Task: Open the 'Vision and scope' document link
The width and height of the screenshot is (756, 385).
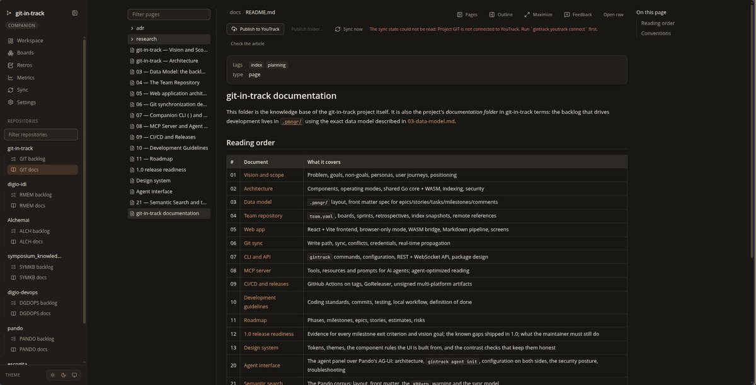Action: pos(264,175)
